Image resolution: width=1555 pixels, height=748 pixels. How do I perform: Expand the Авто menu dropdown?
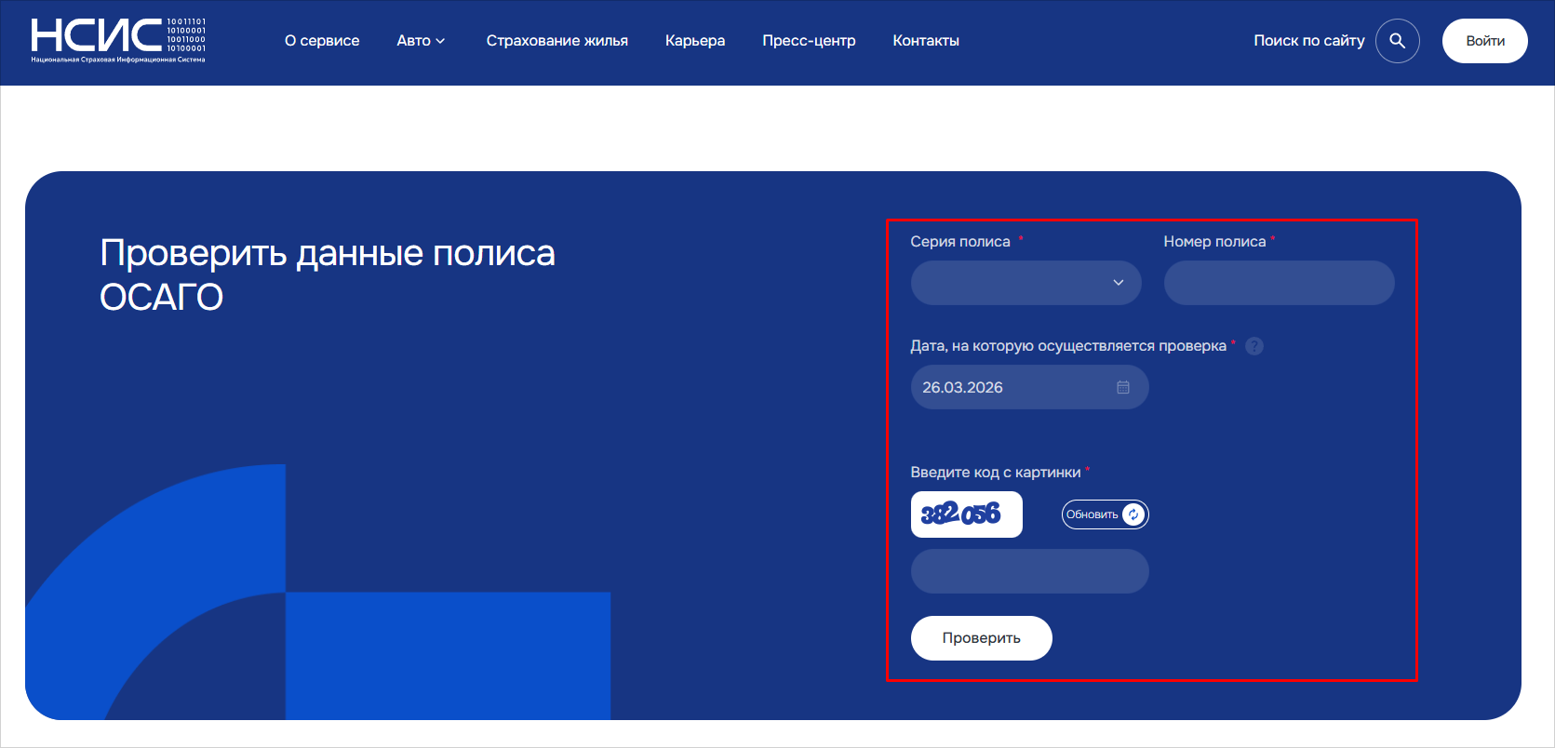tap(421, 41)
